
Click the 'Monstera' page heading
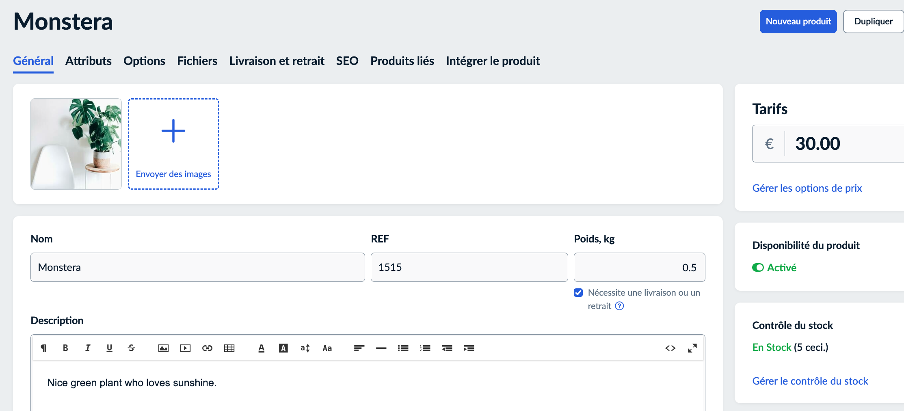[x=63, y=22]
